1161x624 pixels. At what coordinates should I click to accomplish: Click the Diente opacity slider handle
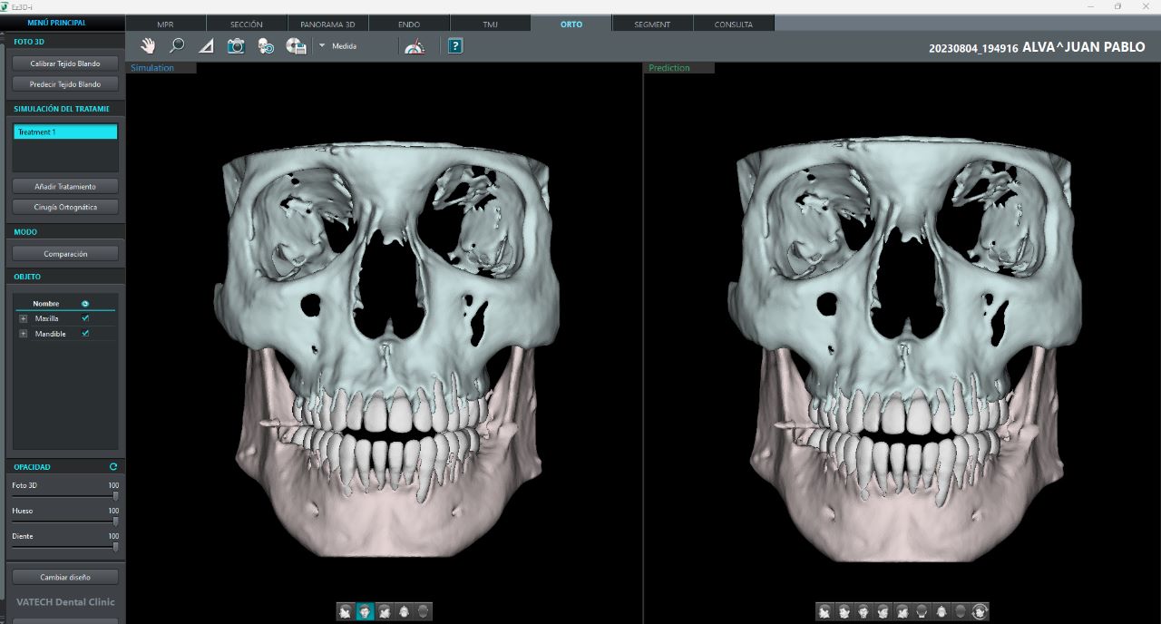click(x=115, y=547)
